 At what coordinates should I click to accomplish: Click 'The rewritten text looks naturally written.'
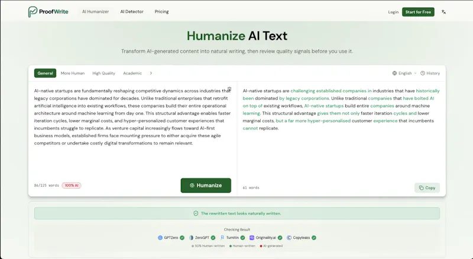point(241,213)
